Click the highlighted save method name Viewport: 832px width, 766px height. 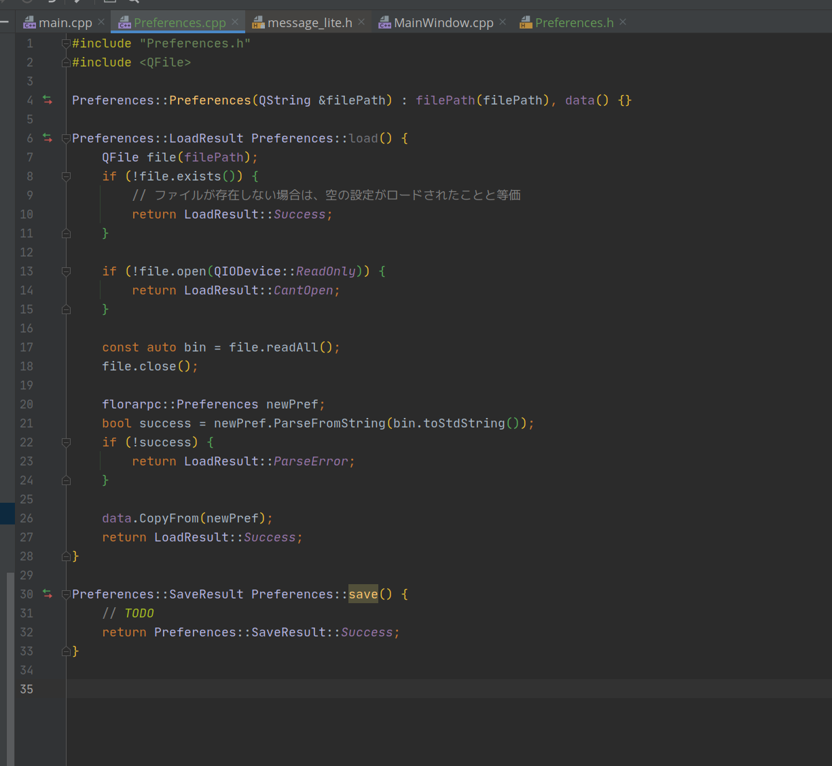pos(363,594)
